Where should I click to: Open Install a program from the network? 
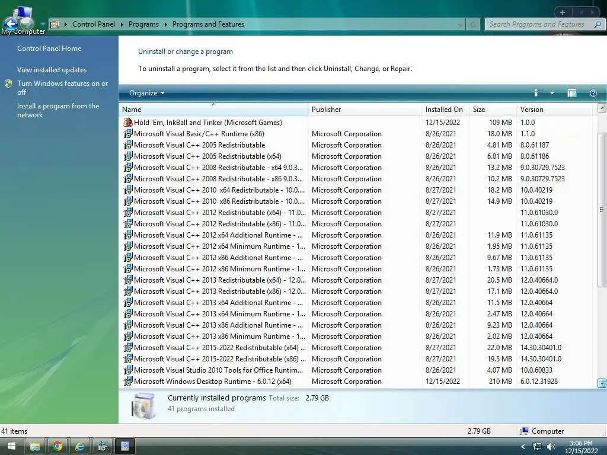tap(58, 110)
